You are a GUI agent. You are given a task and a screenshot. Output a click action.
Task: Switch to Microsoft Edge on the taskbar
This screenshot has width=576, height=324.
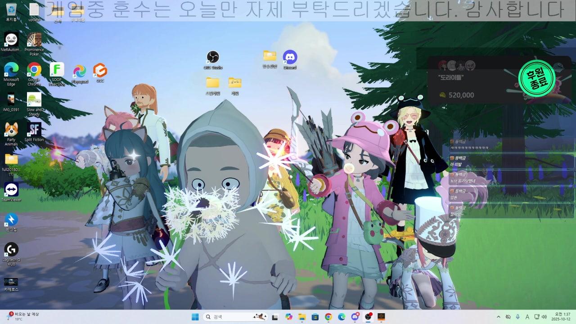tap(342, 317)
